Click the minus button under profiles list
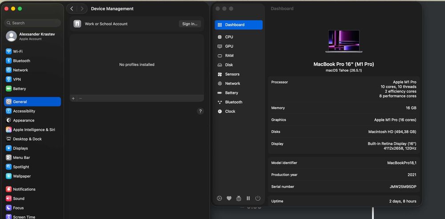The width and height of the screenshot is (445, 219). tap(80, 98)
